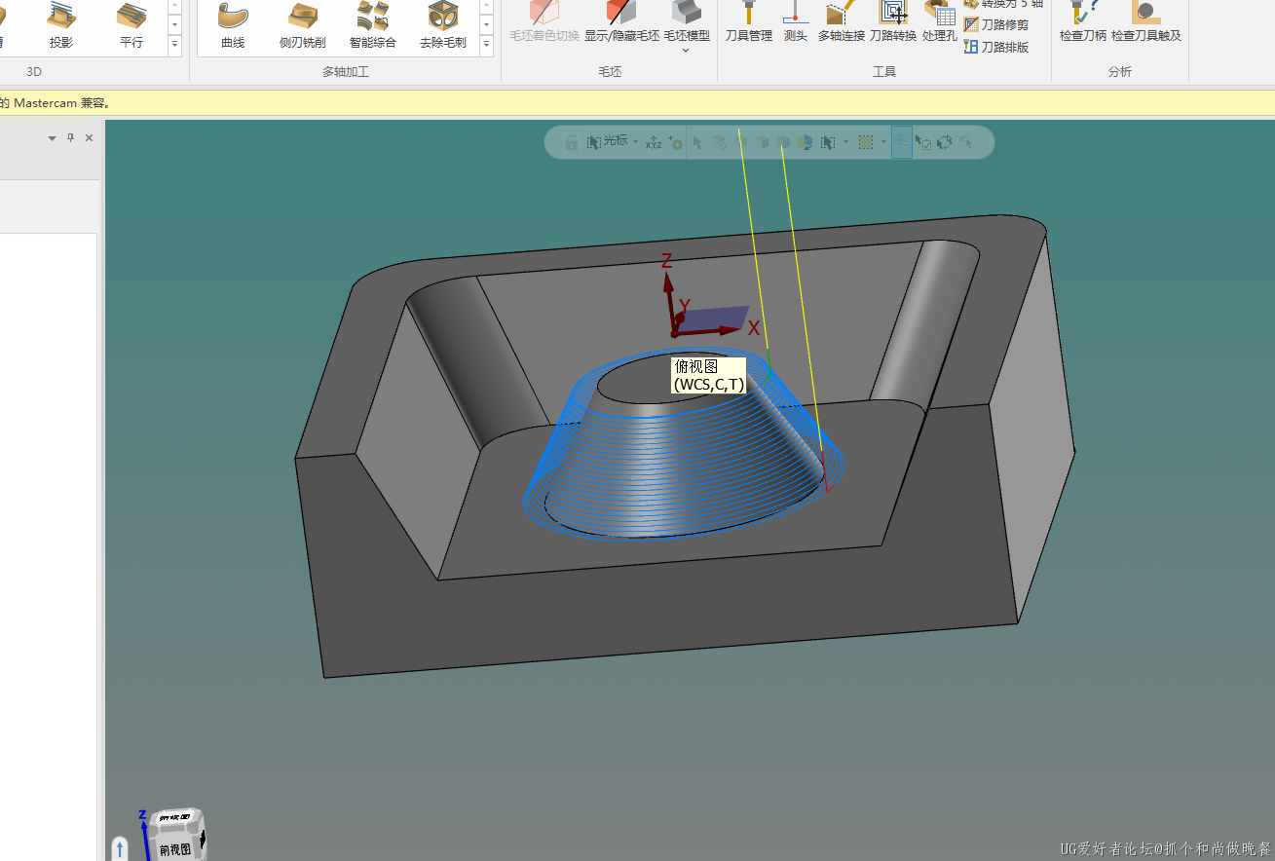Click the Z axis of the WCS gnomon
This screenshot has height=861, width=1275.
click(x=668, y=294)
